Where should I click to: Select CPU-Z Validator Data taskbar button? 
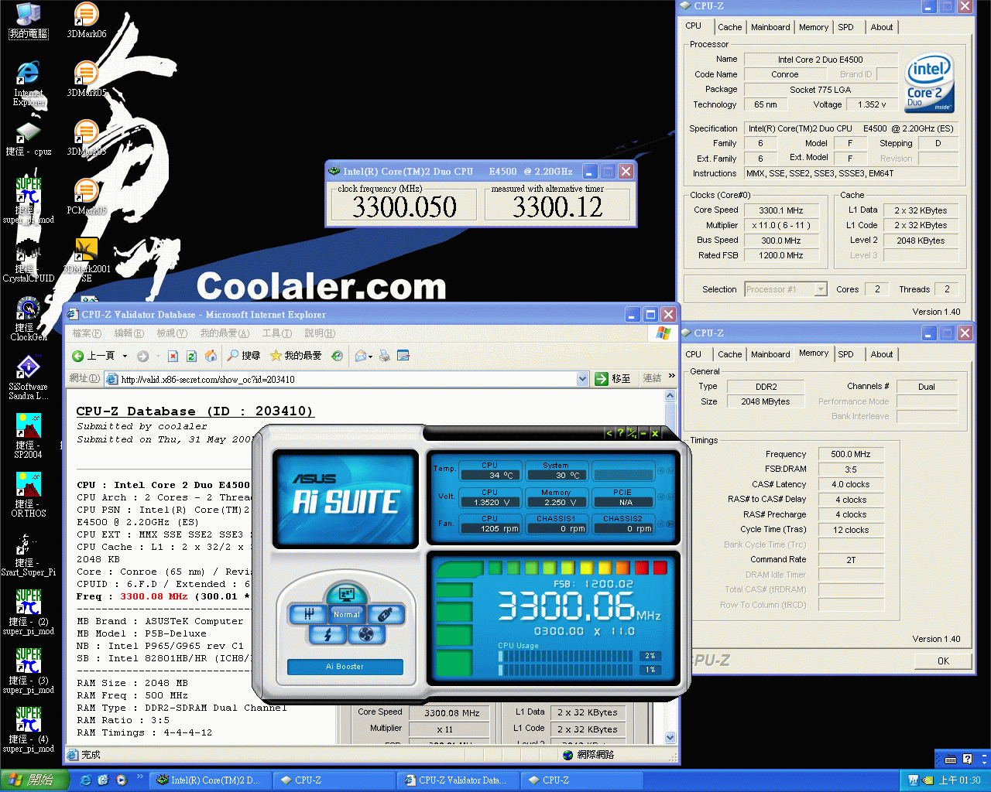[458, 780]
